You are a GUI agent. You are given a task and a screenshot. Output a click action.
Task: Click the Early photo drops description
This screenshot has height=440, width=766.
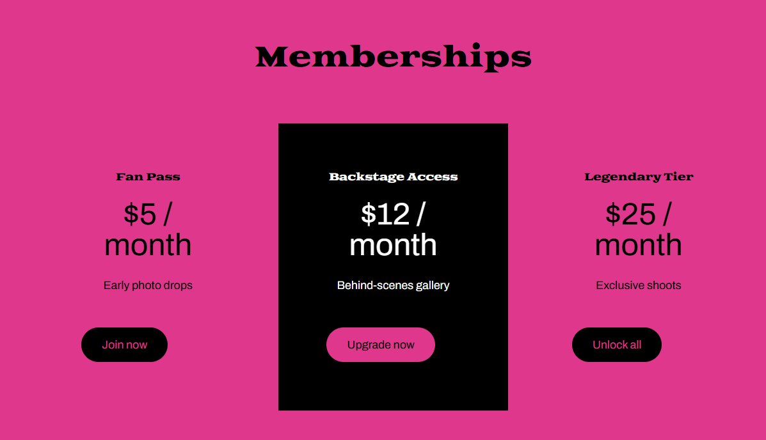148,285
